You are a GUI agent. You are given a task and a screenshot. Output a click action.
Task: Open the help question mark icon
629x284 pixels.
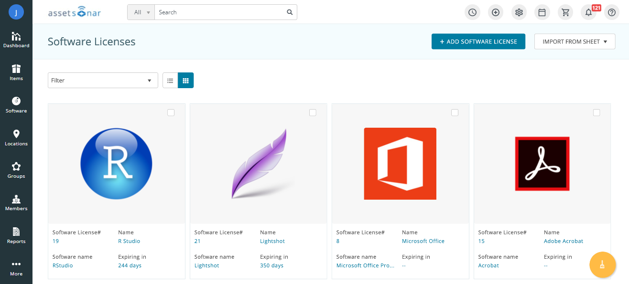(x=612, y=12)
